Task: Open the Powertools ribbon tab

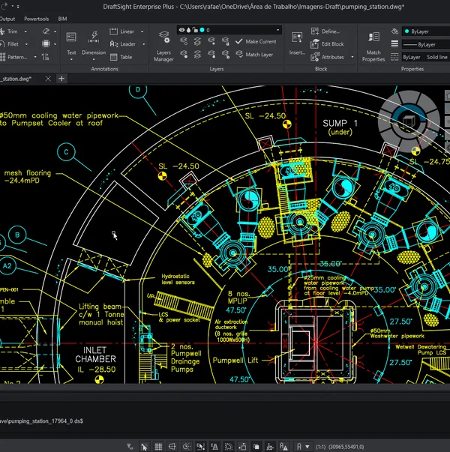Action: pos(37,19)
